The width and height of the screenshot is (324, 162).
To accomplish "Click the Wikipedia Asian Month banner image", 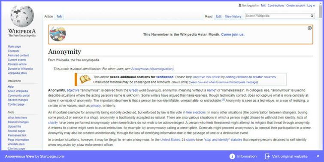I will (58, 34).
